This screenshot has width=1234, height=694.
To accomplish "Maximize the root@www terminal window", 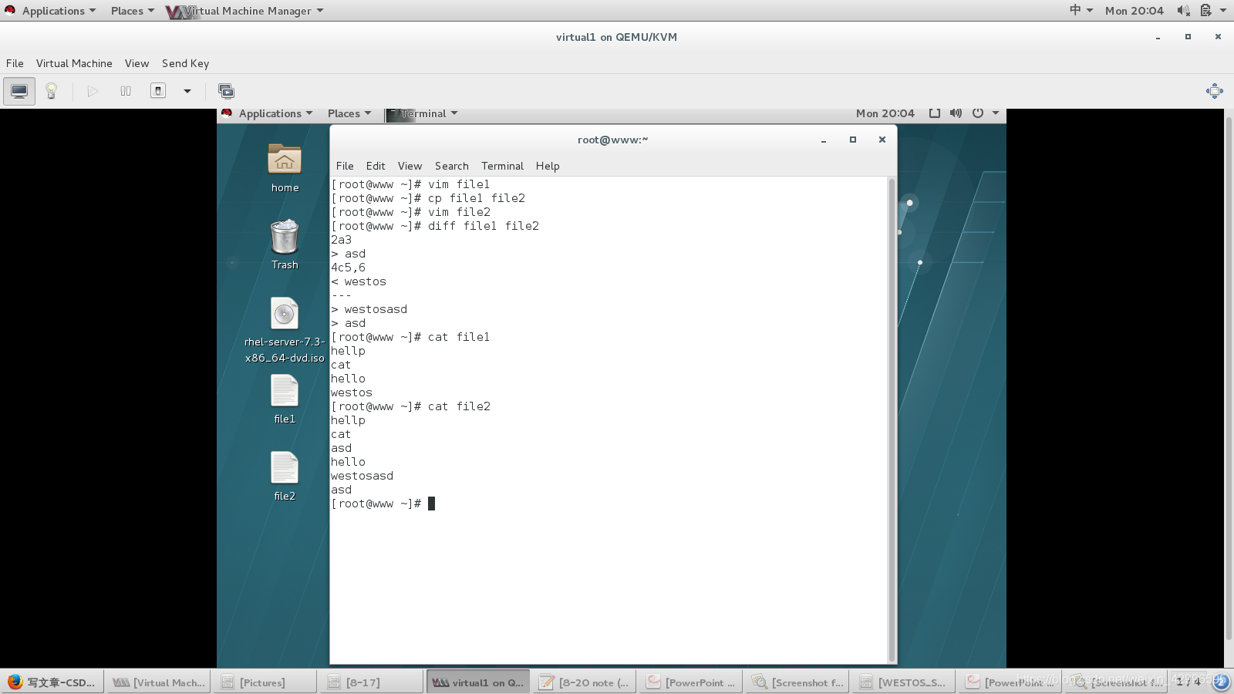I will (x=853, y=140).
